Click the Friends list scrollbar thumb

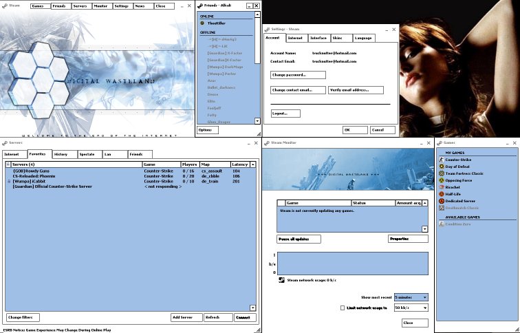click(257, 41)
